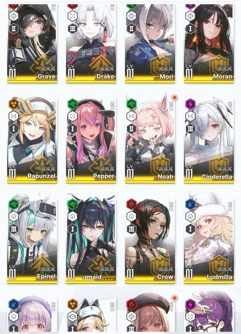Image resolution: width=241 pixels, height=334 pixels.
Task: Click the red fire element icon on Crow
Action: point(132,204)
